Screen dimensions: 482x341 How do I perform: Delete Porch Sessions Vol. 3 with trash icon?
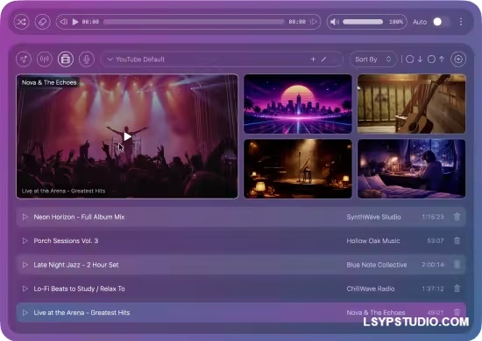click(x=457, y=240)
